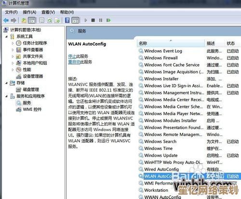Open the 帮助(H) menu

coord(67,12)
